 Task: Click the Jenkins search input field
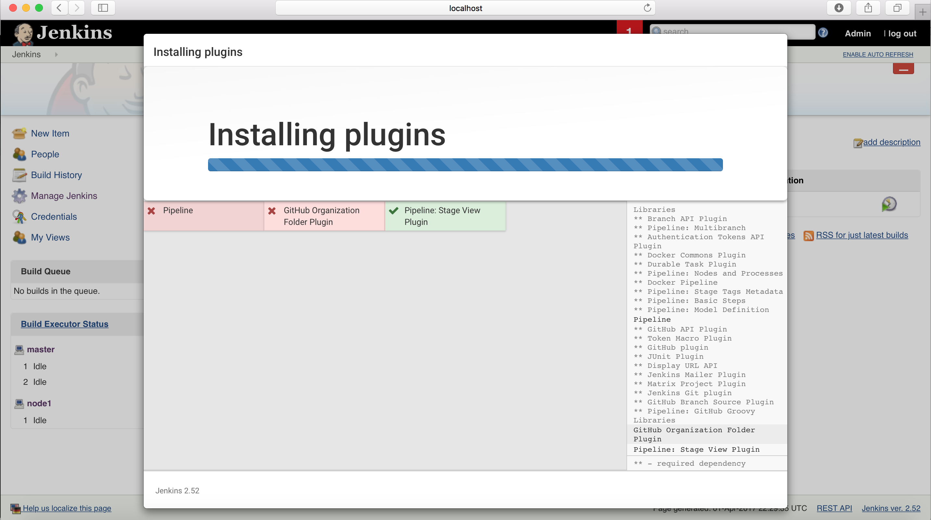pyautogui.click(x=732, y=31)
